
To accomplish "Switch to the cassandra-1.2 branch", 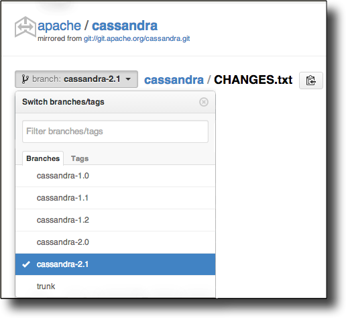I will (115, 220).
